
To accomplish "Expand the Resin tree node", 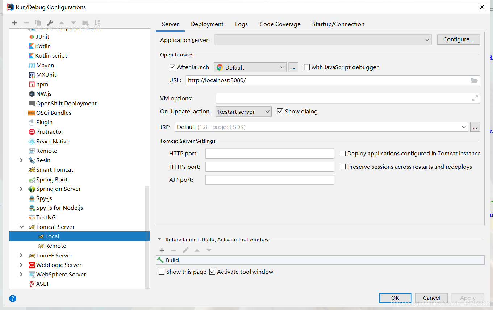I will 21,160.
